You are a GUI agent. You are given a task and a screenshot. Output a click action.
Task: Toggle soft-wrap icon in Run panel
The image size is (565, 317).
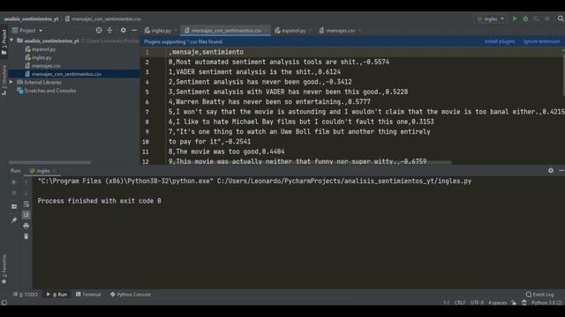(x=26, y=204)
